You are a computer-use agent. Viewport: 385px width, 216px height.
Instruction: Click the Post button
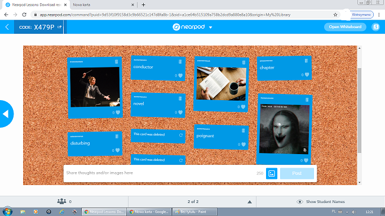(x=297, y=173)
